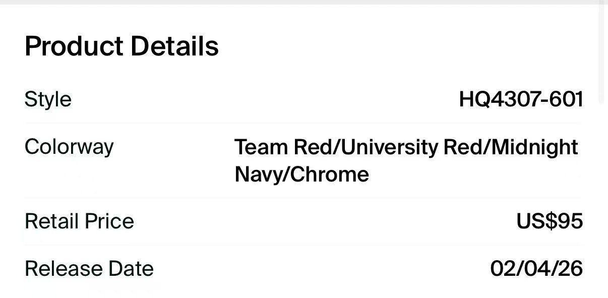The image size is (608, 298).
Task: Click the word Details in the heading
Action: (174, 46)
